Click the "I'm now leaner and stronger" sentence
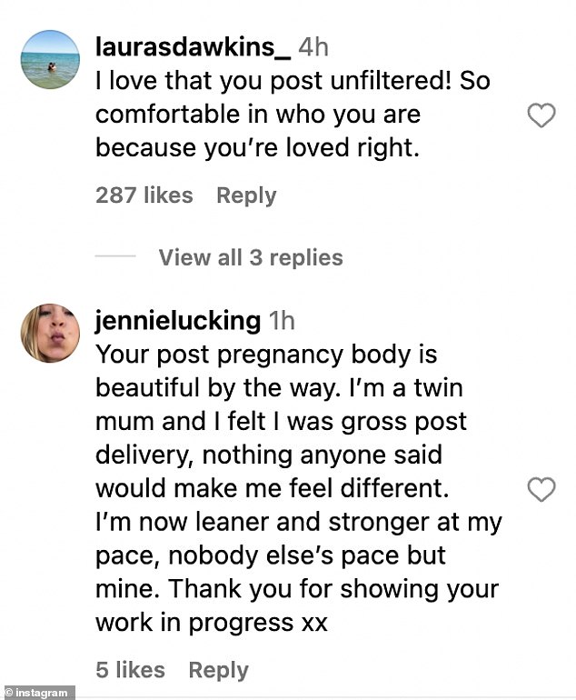576x700 pixels. coord(298,524)
